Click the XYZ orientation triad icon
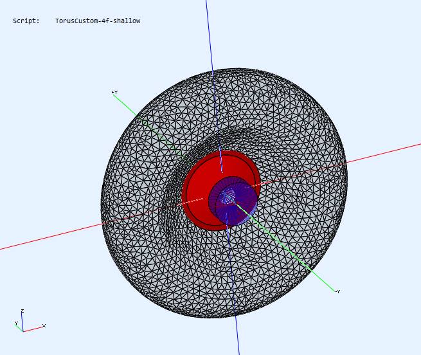421x355 pixels. [x=30, y=321]
